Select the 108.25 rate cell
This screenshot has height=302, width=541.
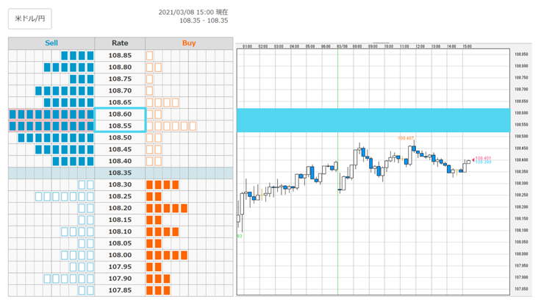click(x=120, y=196)
